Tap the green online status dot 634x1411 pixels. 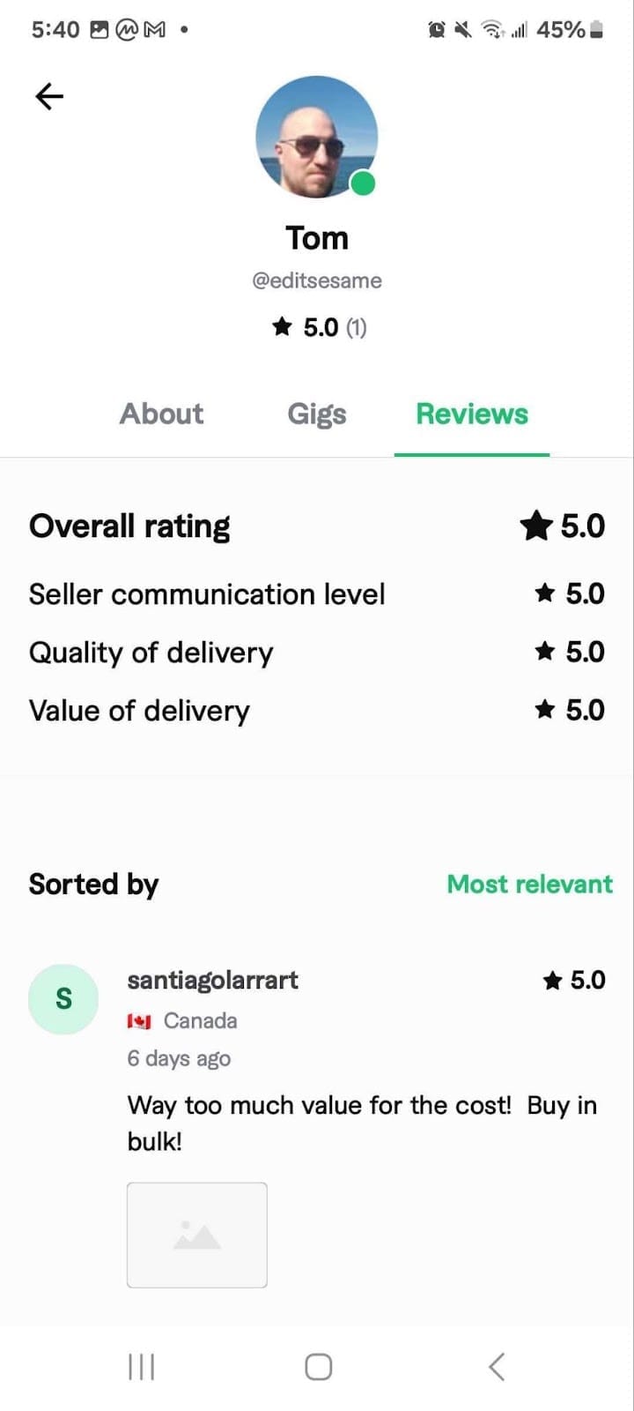point(363,183)
